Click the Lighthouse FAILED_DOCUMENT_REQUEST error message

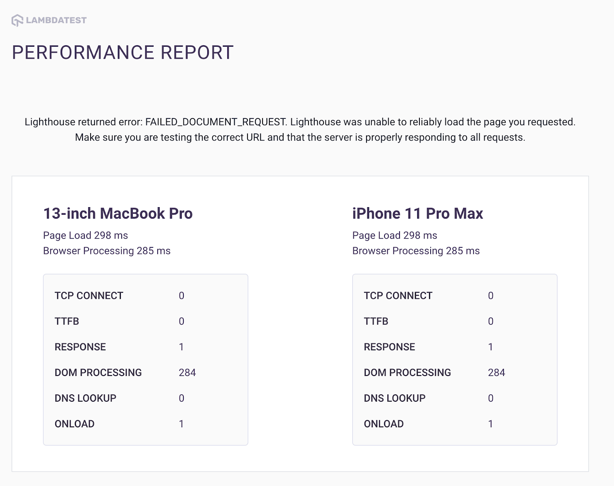(300, 130)
